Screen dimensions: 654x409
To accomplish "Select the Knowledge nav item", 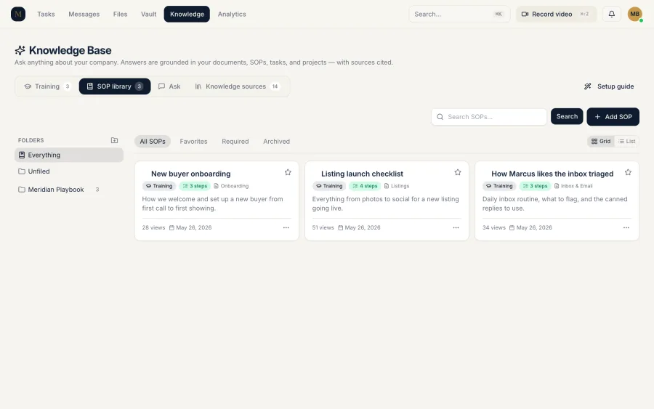I will click(x=187, y=15).
